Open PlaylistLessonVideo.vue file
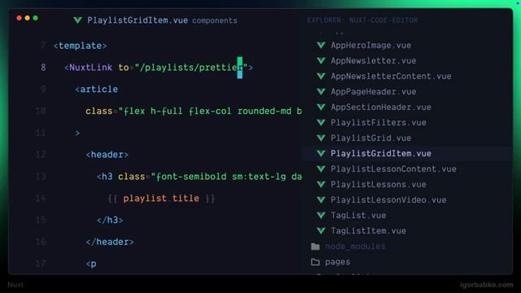521x293 pixels. pyautogui.click(x=388, y=199)
